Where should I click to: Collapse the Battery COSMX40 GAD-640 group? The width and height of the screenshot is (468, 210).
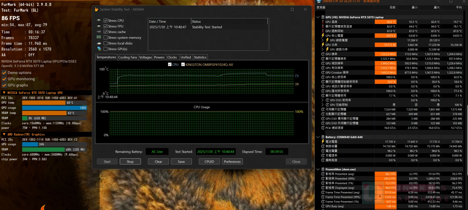pos(318,137)
